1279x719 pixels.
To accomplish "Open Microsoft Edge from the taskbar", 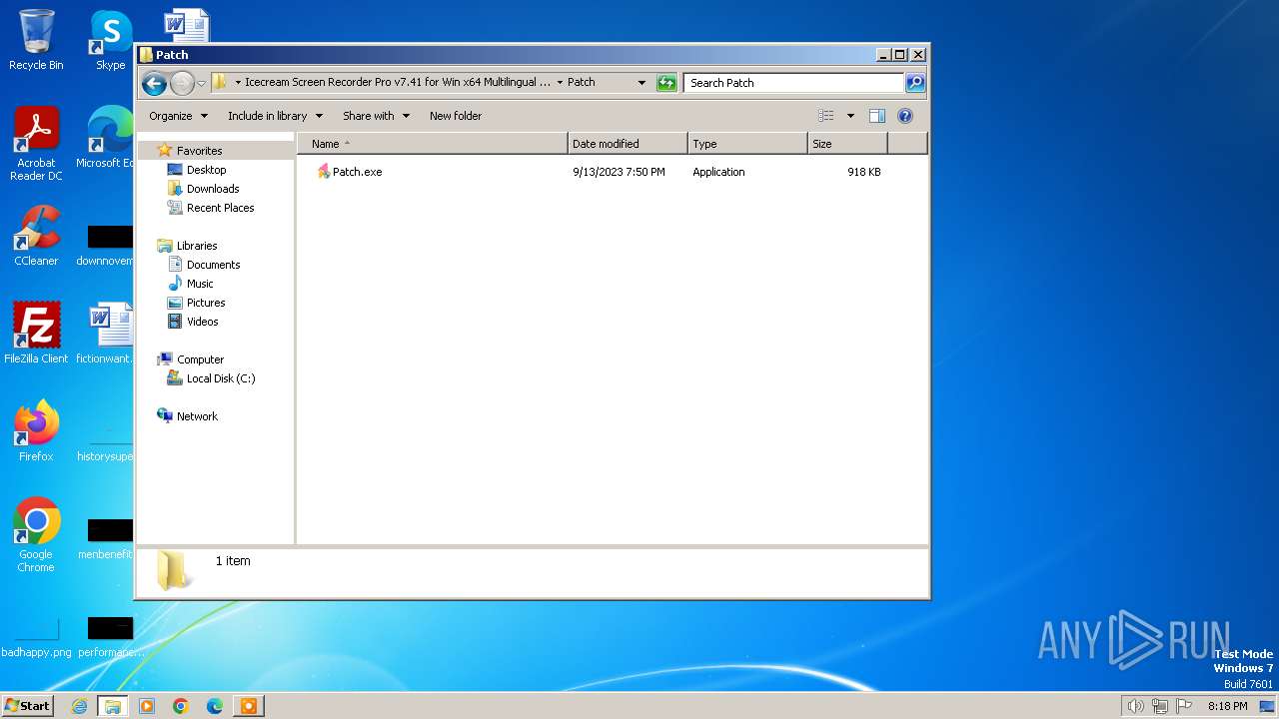I will [x=215, y=706].
